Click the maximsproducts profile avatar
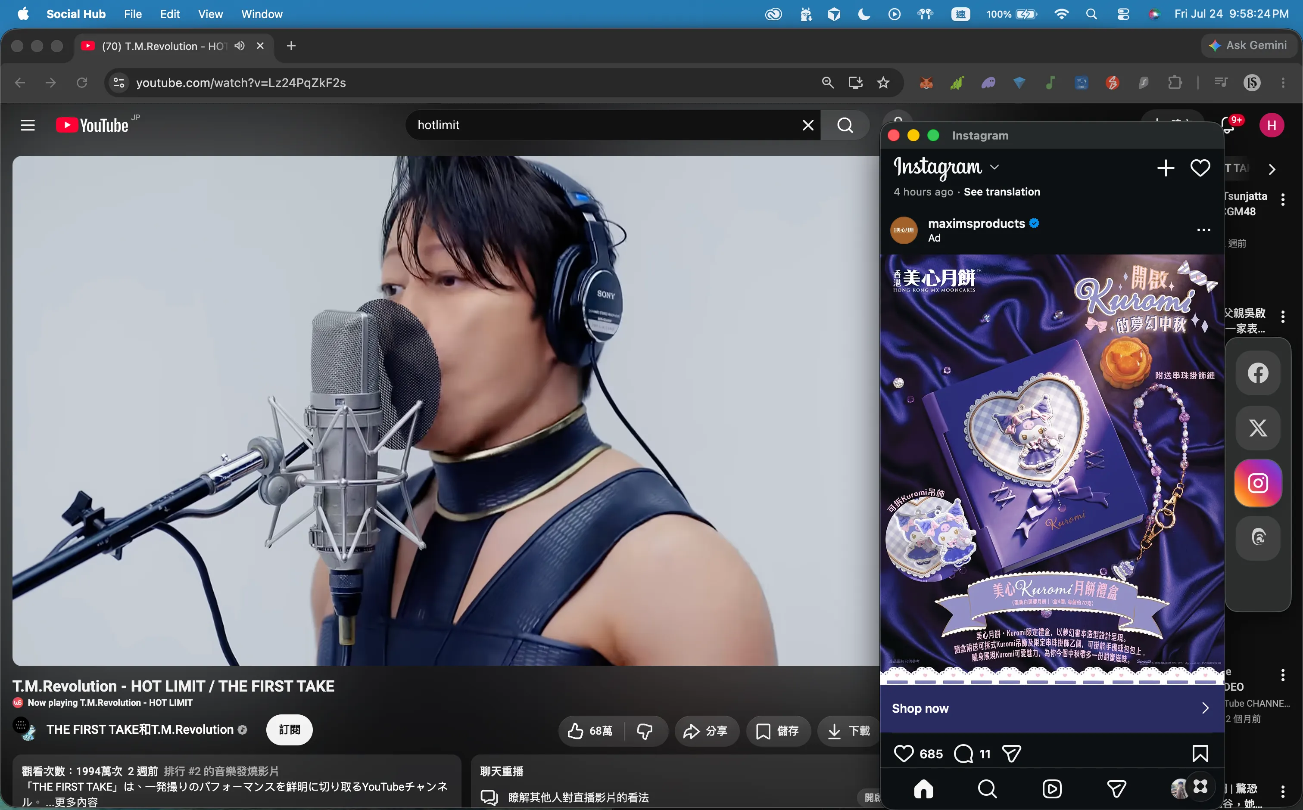 pyautogui.click(x=904, y=230)
